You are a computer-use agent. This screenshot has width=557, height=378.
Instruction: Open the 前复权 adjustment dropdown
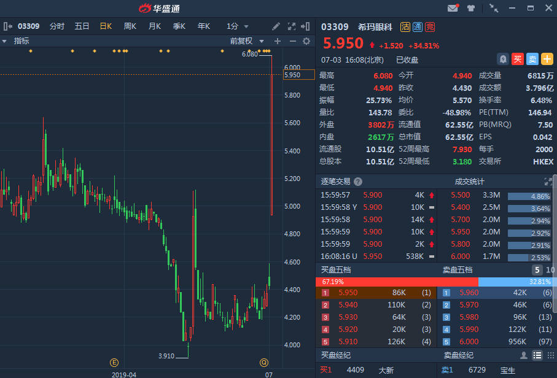tap(247, 41)
